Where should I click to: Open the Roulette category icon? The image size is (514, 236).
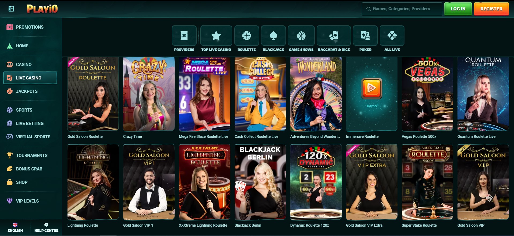click(x=246, y=36)
